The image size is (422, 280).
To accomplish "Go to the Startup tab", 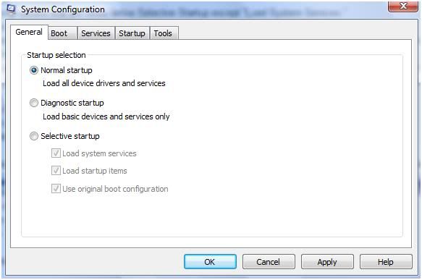I will click(132, 33).
